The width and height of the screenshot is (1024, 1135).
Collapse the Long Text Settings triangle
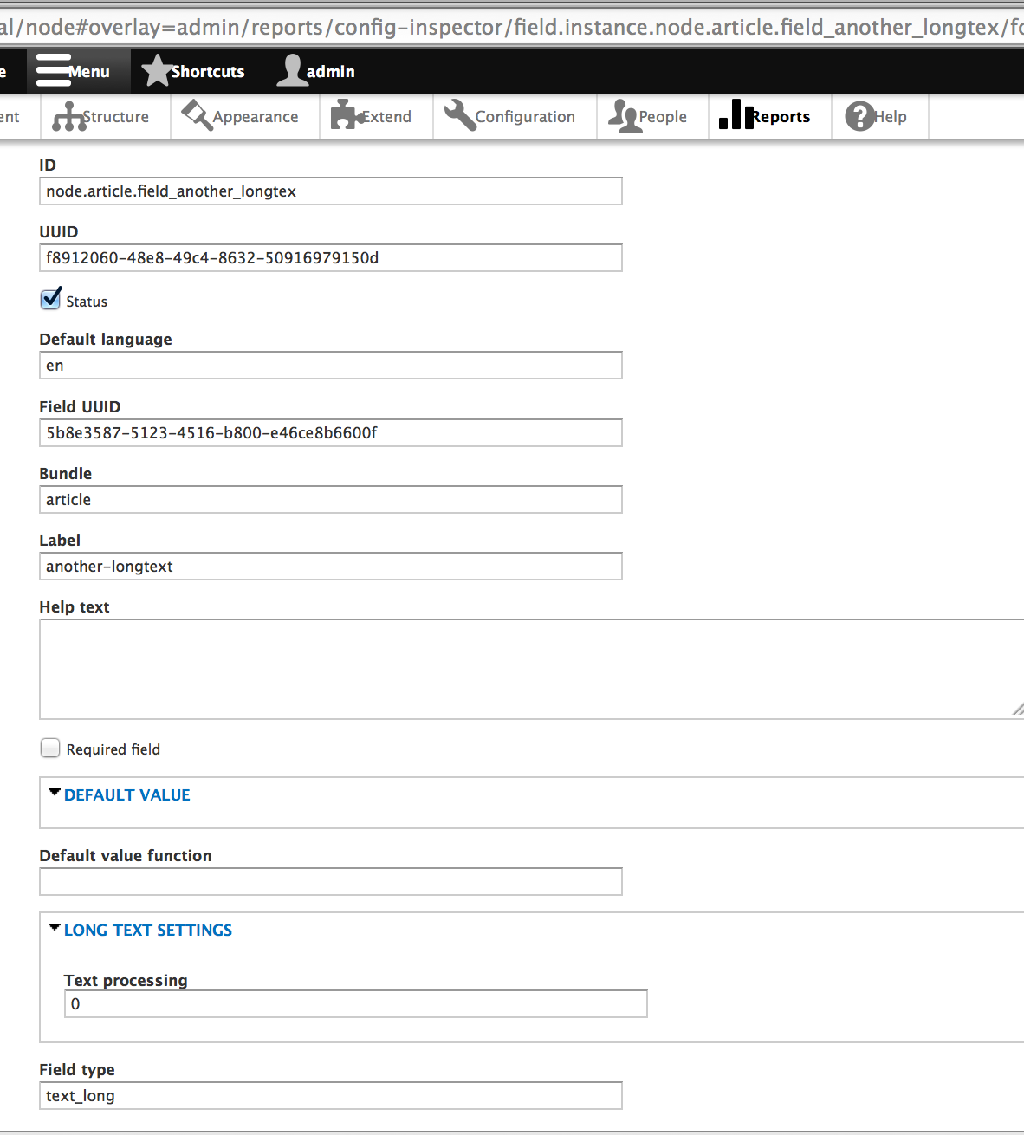click(55, 928)
